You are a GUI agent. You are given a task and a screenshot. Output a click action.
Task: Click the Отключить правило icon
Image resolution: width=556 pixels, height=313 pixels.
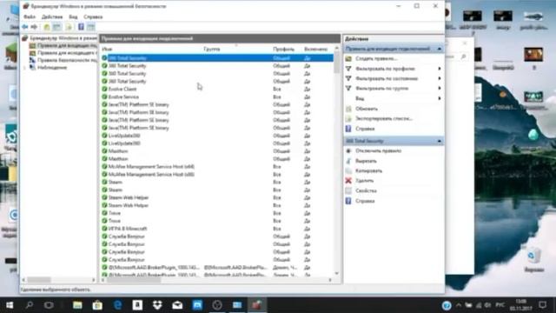(348, 150)
